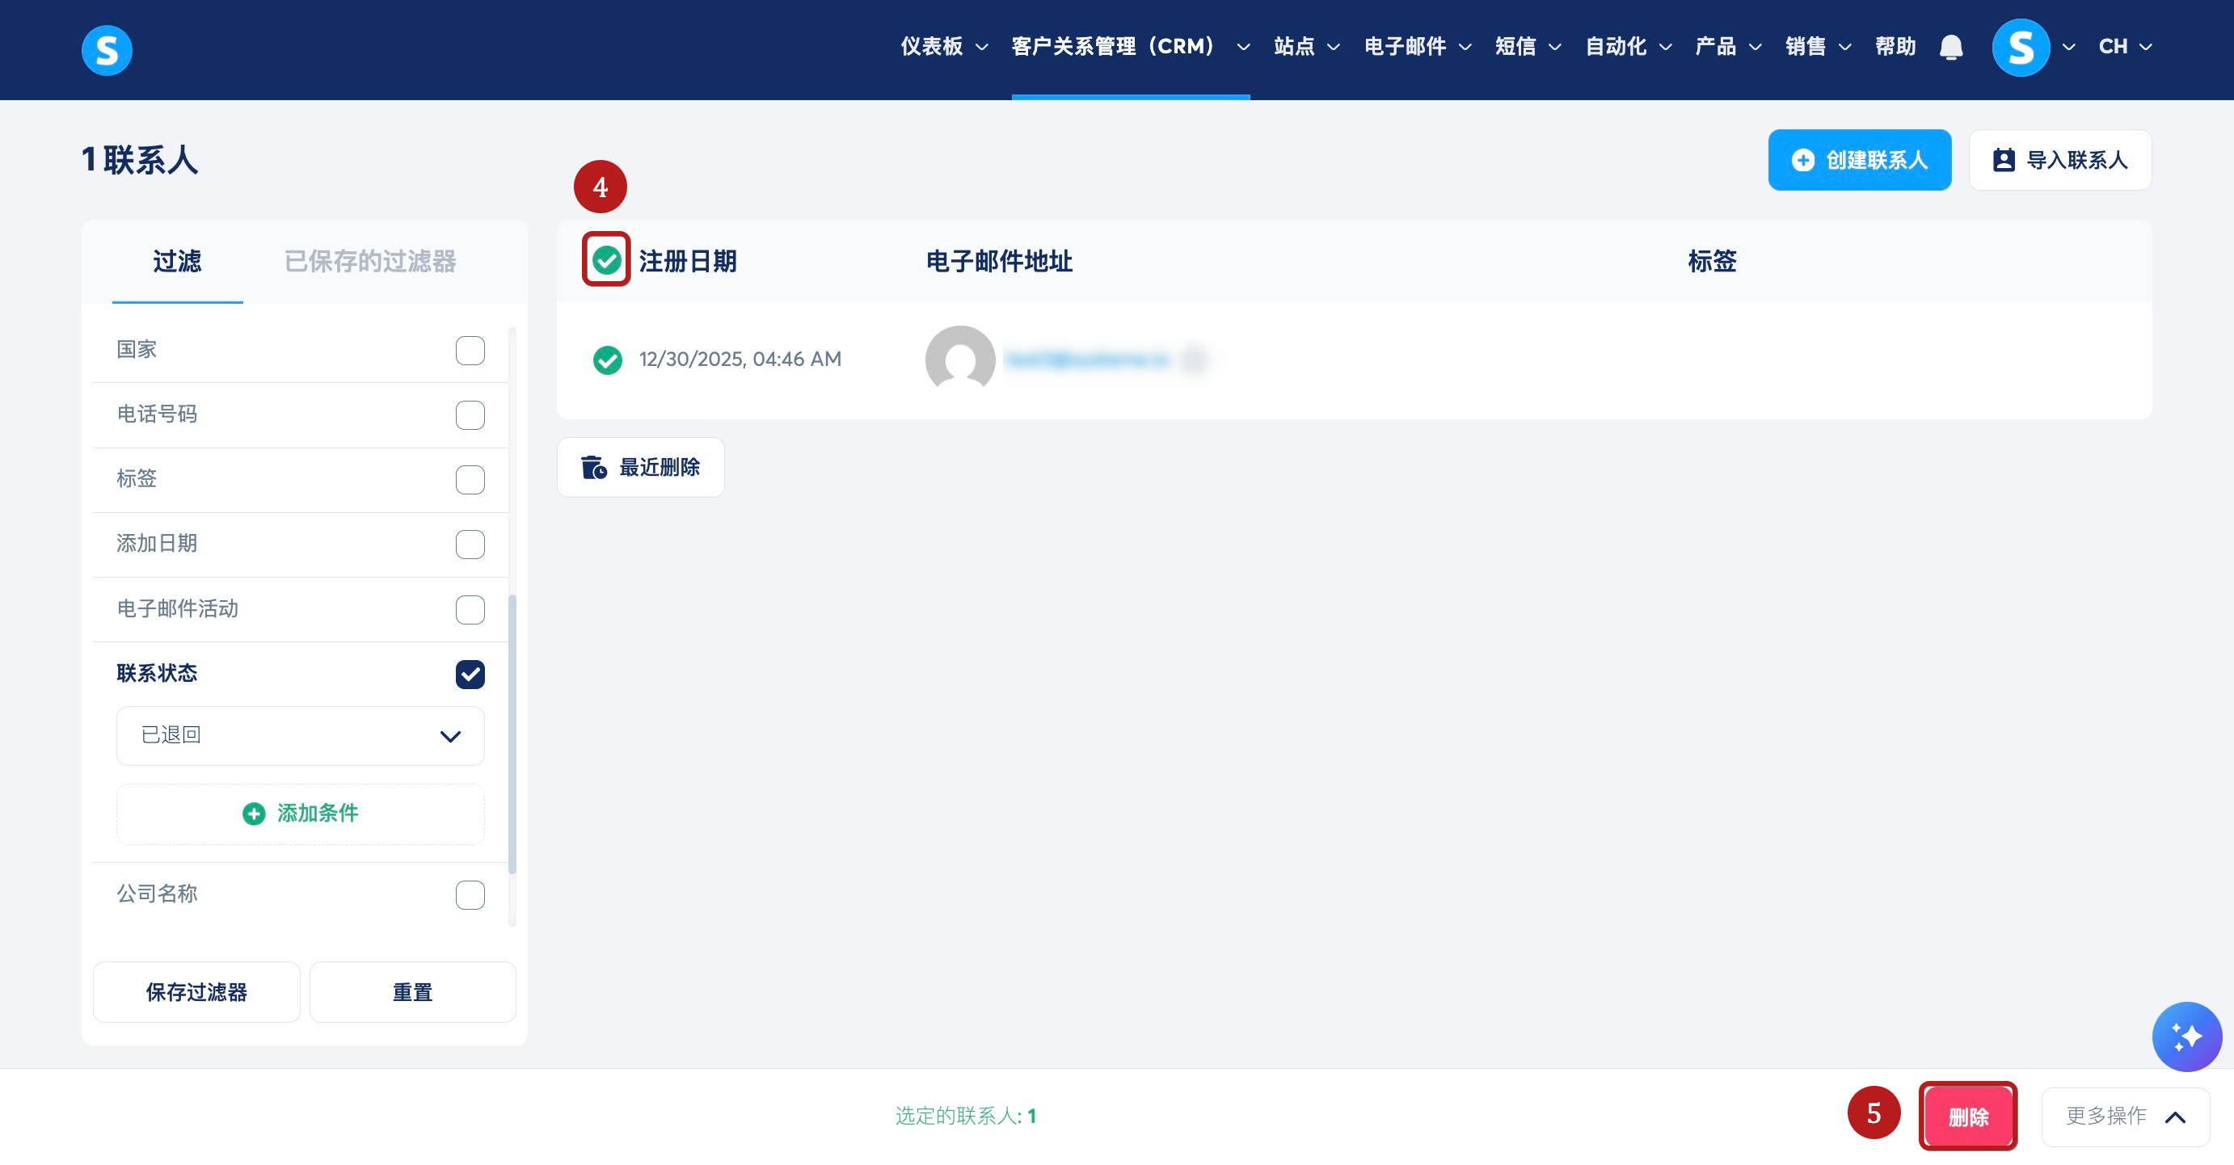Expand the 更多操作 menu
This screenshot has width=2234, height=1165.
[x=2125, y=1117]
